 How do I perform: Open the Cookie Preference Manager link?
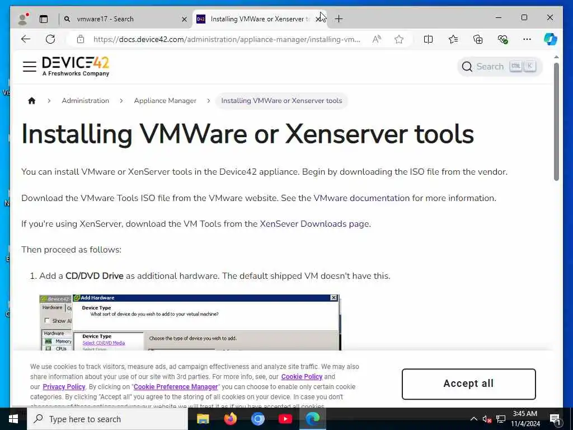pyautogui.click(x=176, y=387)
